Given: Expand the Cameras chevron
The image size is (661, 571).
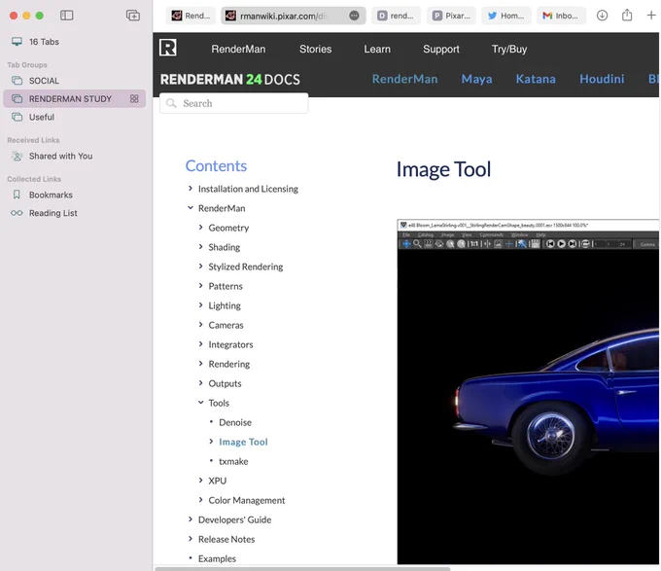Looking at the screenshot, I should pos(200,324).
